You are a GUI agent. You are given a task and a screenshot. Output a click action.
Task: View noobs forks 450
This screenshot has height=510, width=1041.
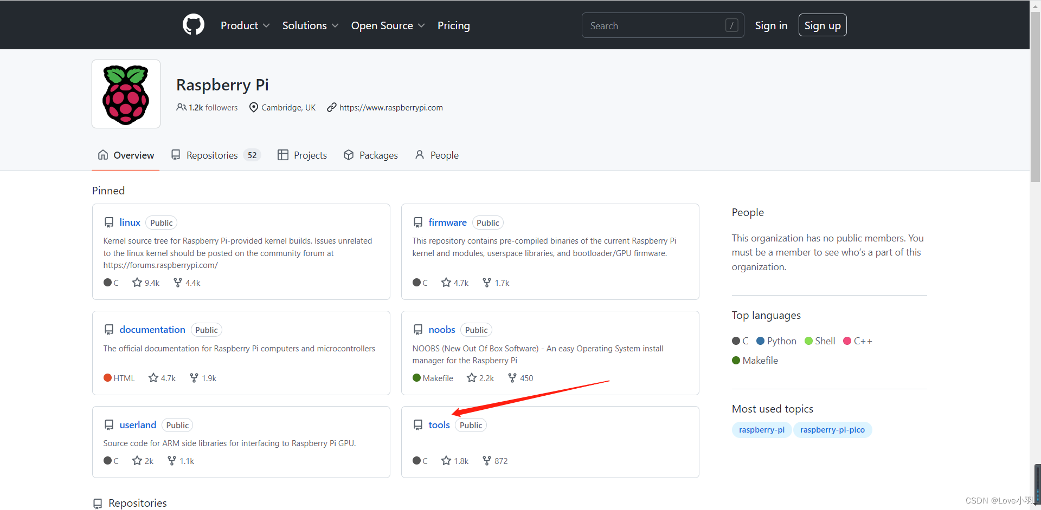coord(520,378)
